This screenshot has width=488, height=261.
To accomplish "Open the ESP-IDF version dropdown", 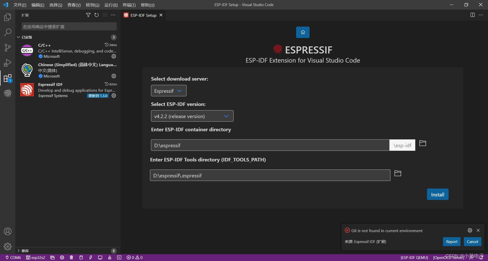I will (x=192, y=116).
